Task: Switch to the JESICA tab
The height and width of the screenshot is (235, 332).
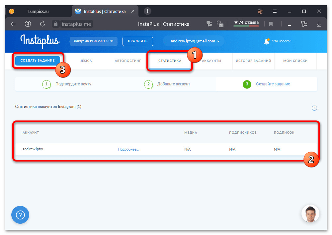Action: click(86, 61)
